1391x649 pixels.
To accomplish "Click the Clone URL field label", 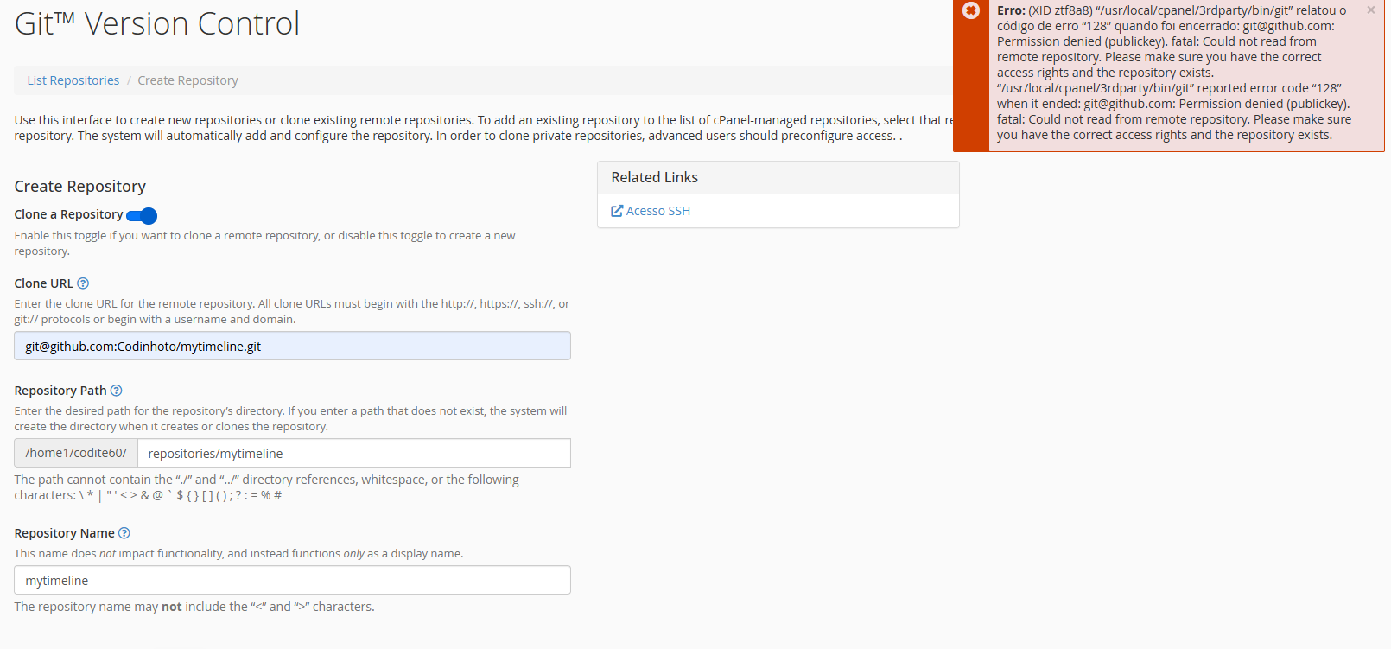I will [x=44, y=283].
